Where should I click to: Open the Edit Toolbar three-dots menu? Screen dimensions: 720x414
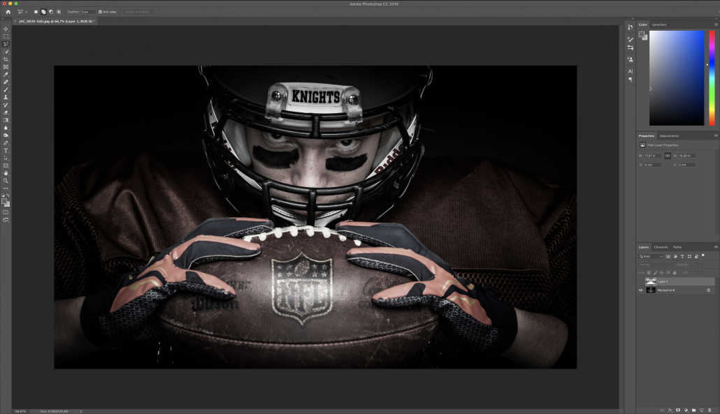[6, 188]
